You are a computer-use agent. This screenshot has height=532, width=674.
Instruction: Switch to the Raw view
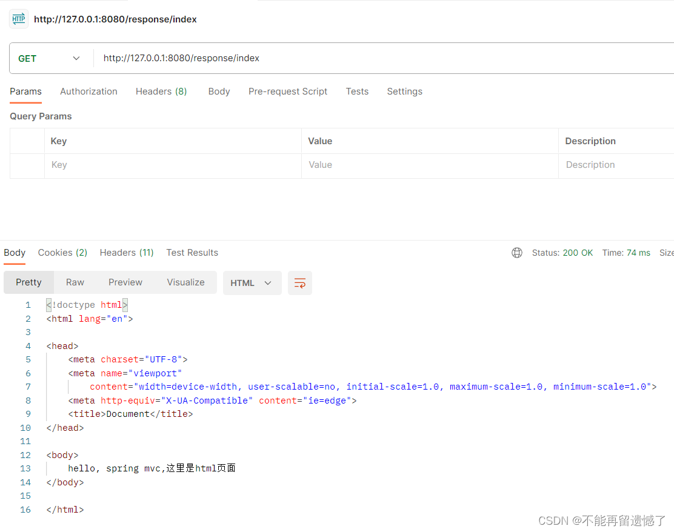click(75, 282)
